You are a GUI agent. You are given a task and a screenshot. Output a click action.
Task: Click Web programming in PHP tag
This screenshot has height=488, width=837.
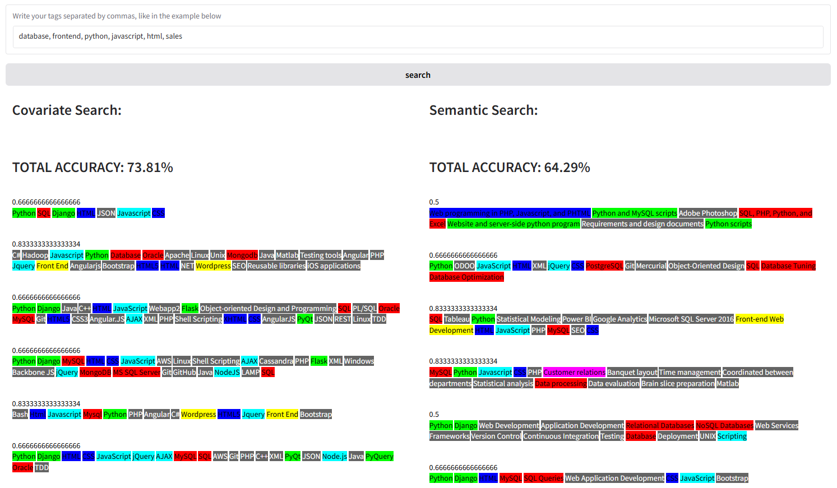[510, 213]
